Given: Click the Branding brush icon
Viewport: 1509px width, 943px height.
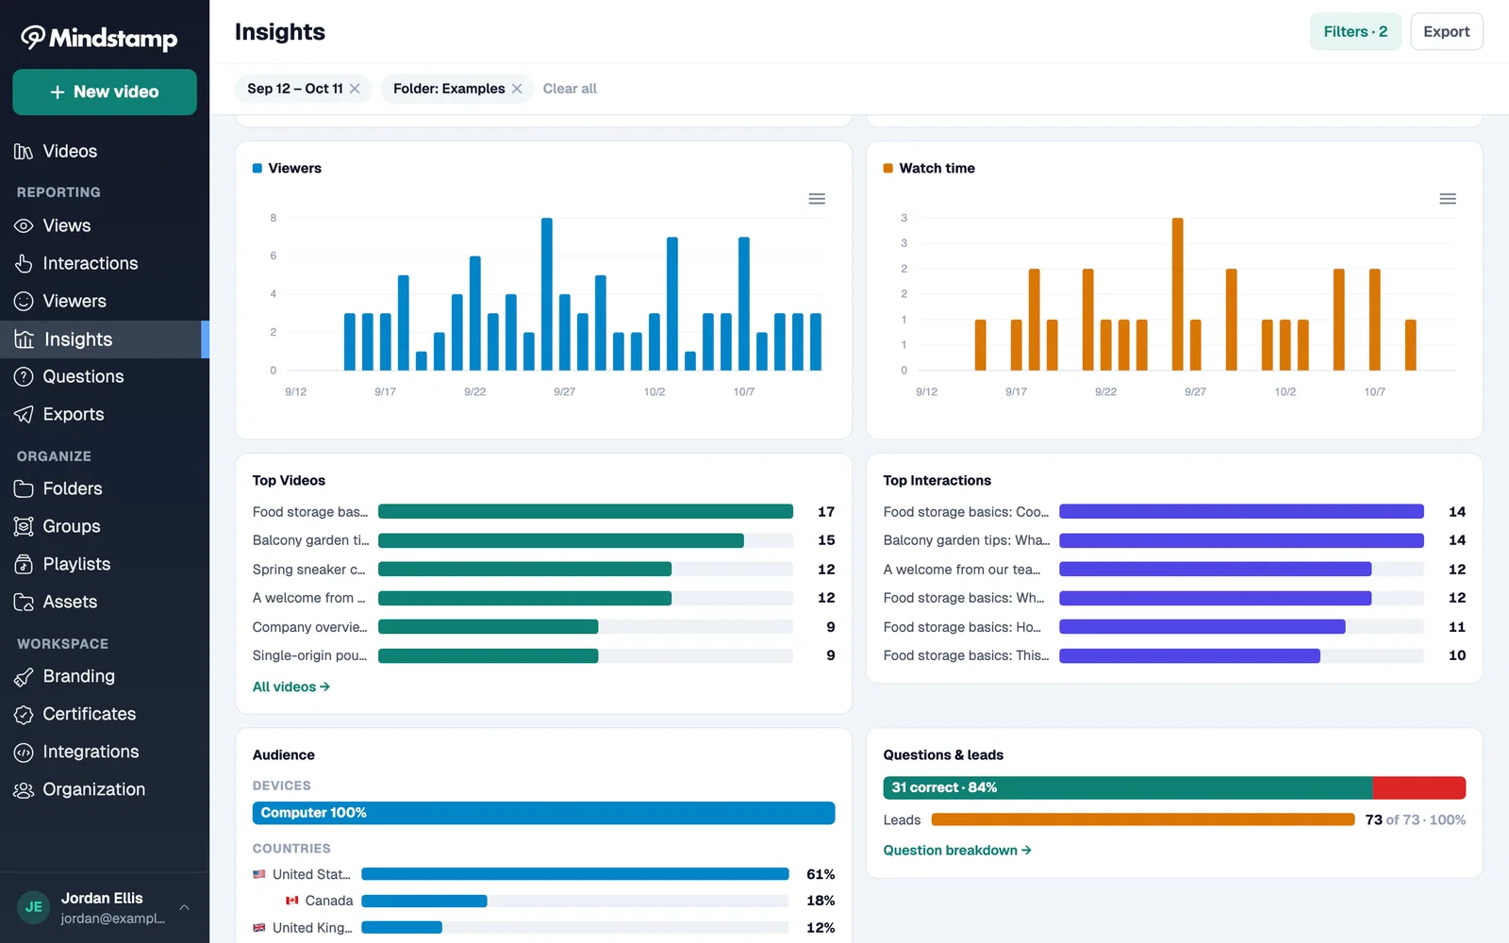Looking at the screenshot, I should click(24, 677).
